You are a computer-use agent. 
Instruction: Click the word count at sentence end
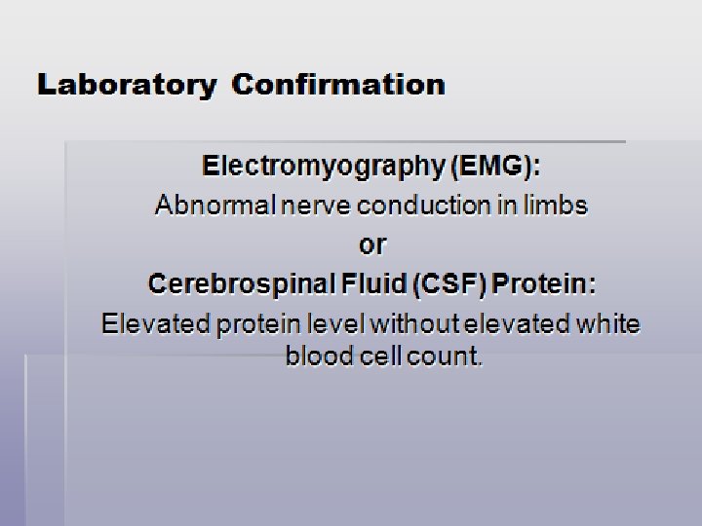point(445,357)
